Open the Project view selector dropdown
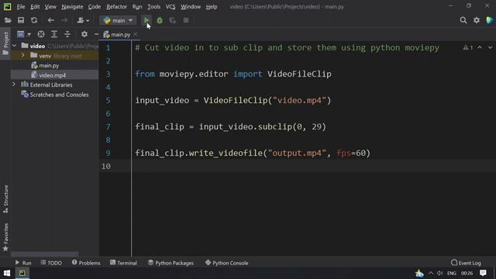This screenshot has height=279, width=496. (x=24, y=34)
